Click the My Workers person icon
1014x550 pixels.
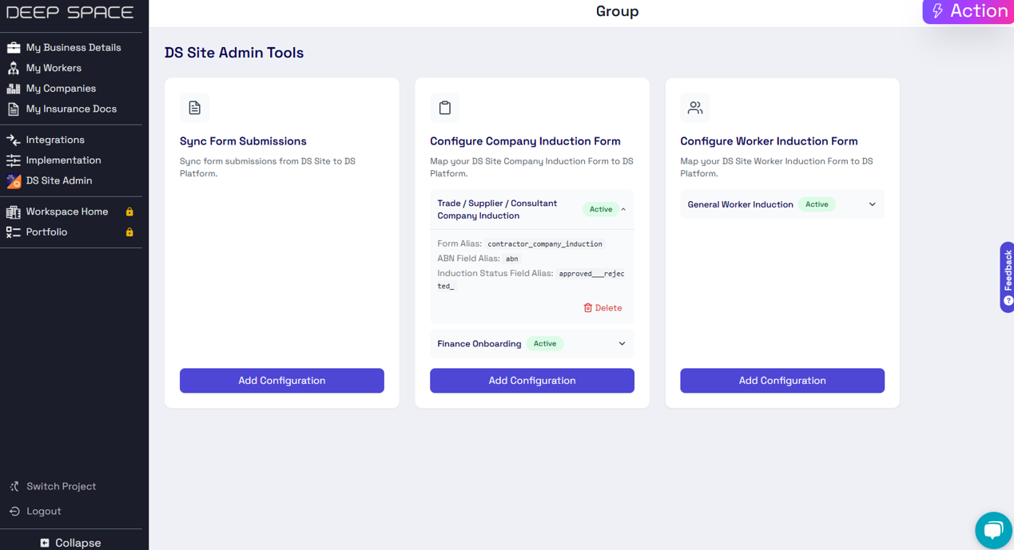tap(14, 68)
